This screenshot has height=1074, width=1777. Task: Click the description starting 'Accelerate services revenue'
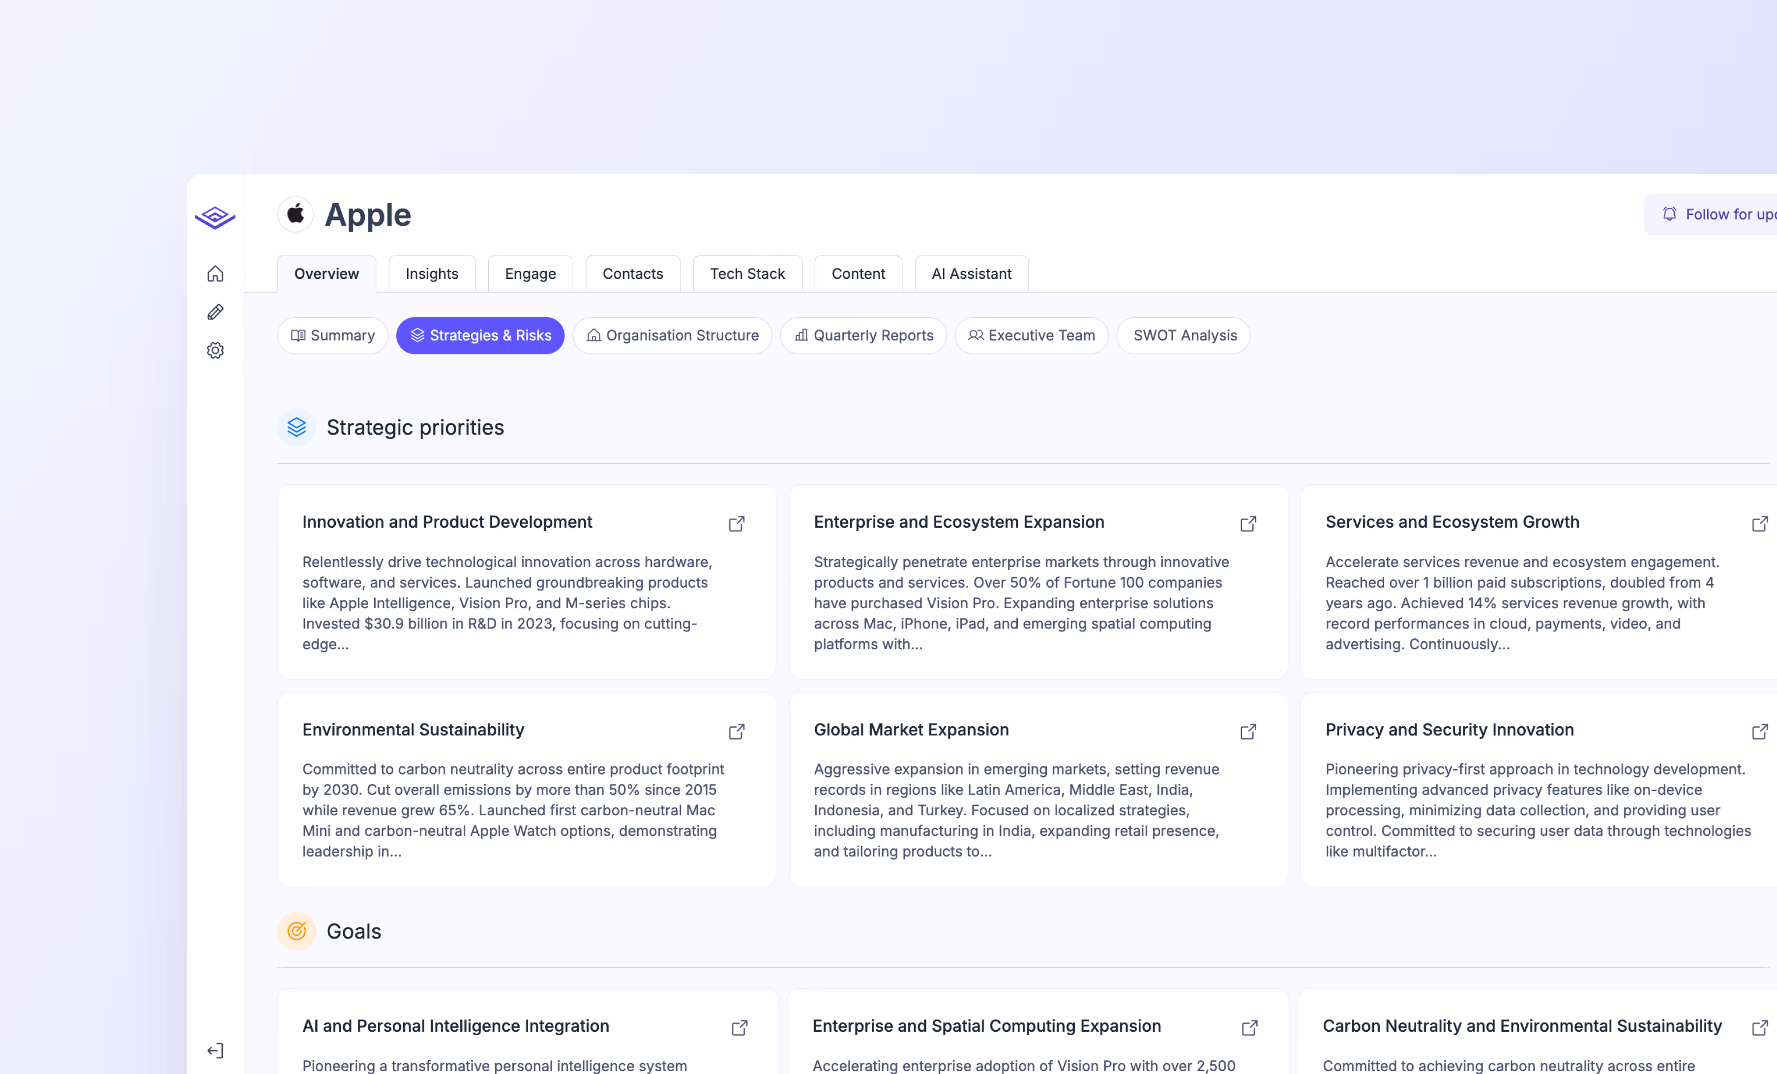click(x=1522, y=603)
